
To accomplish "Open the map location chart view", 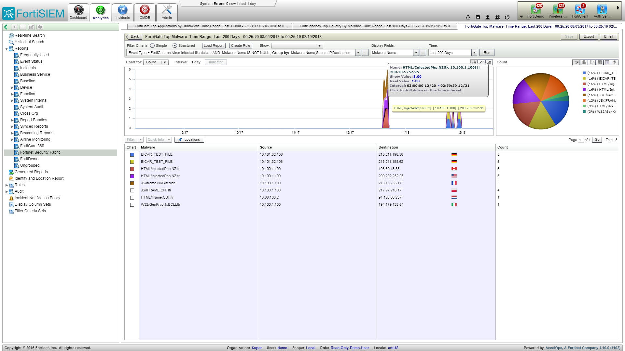I will [615, 62].
